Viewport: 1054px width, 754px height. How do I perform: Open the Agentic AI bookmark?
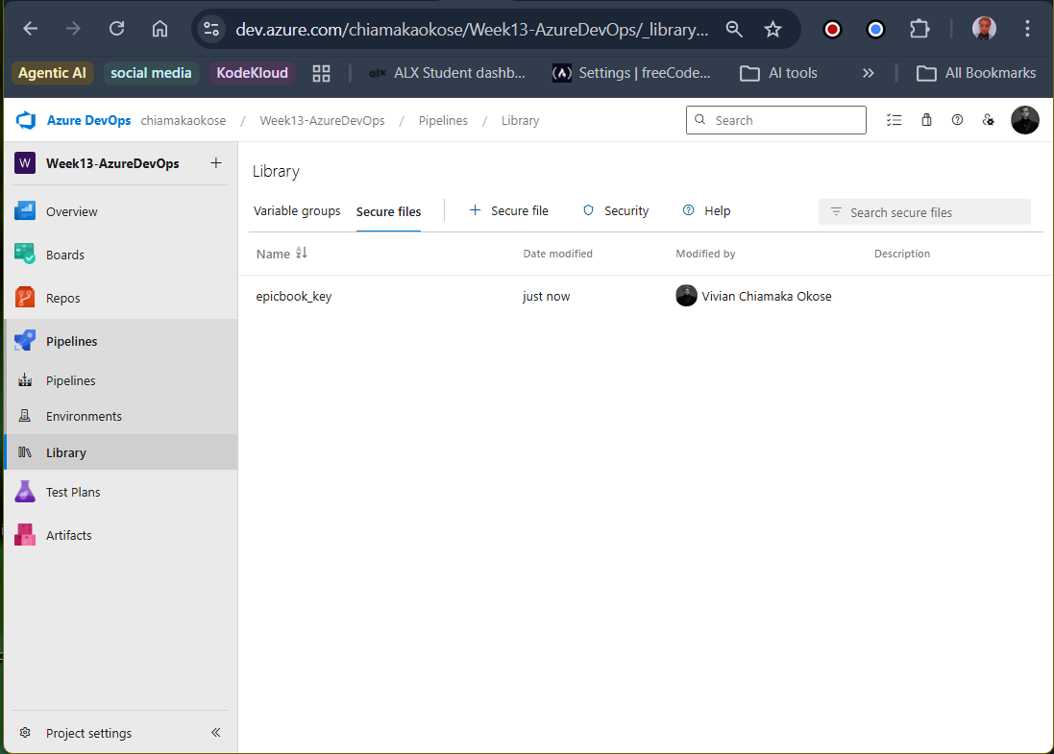coord(53,73)
